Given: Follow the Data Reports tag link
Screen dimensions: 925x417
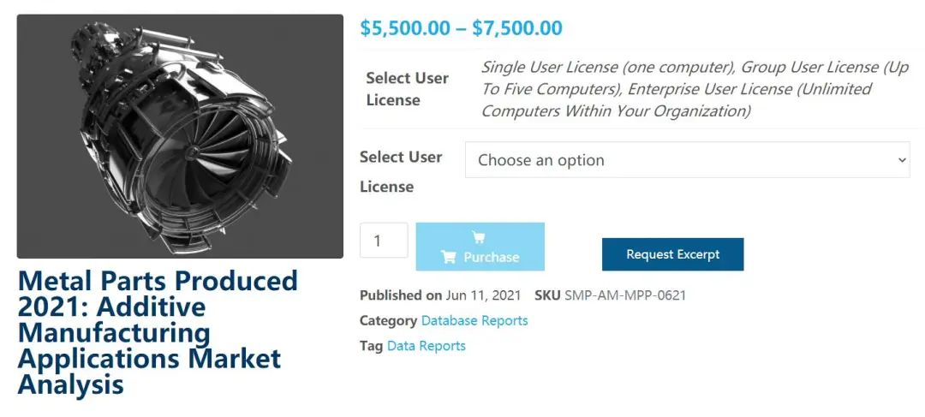Looking at the screenshot, I should tap(427, 346).
